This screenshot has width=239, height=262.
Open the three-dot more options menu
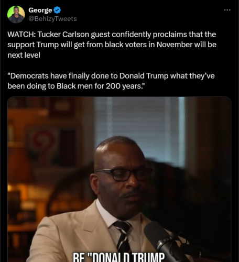[227, 10]
